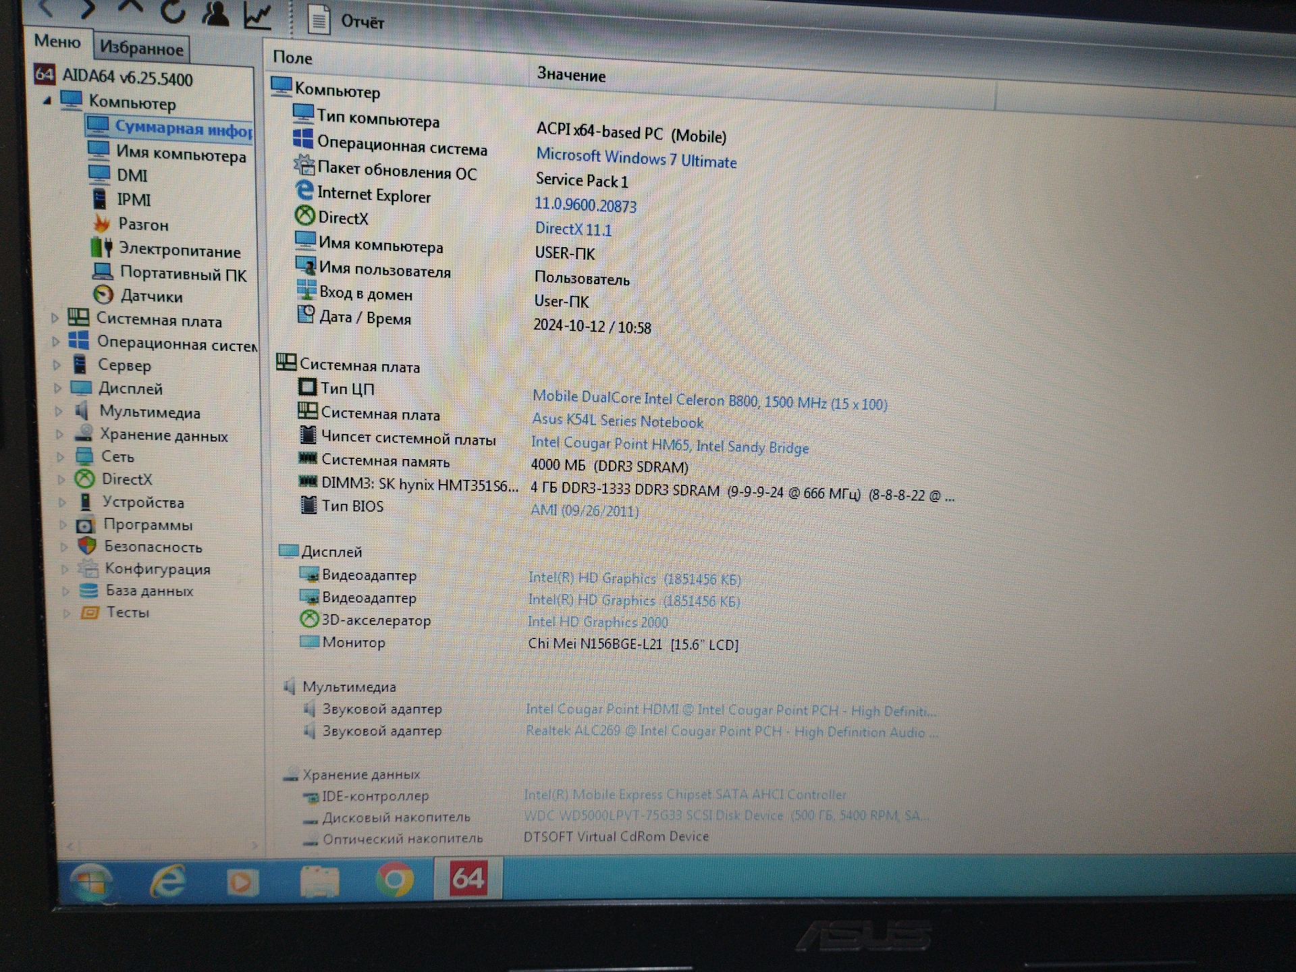
Task: Open Microsoft Windows 7 Ultimate link
Action: (x=636, y=159)
